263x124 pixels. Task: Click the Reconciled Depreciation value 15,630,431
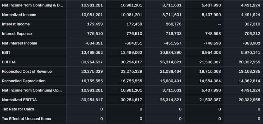(171, 81)
